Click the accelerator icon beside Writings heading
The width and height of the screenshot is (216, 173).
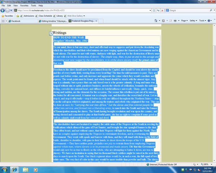pyautogui.click(x=51, y=34)
